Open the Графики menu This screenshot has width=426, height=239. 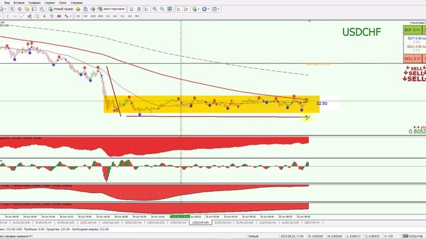[x=35, y=3]
